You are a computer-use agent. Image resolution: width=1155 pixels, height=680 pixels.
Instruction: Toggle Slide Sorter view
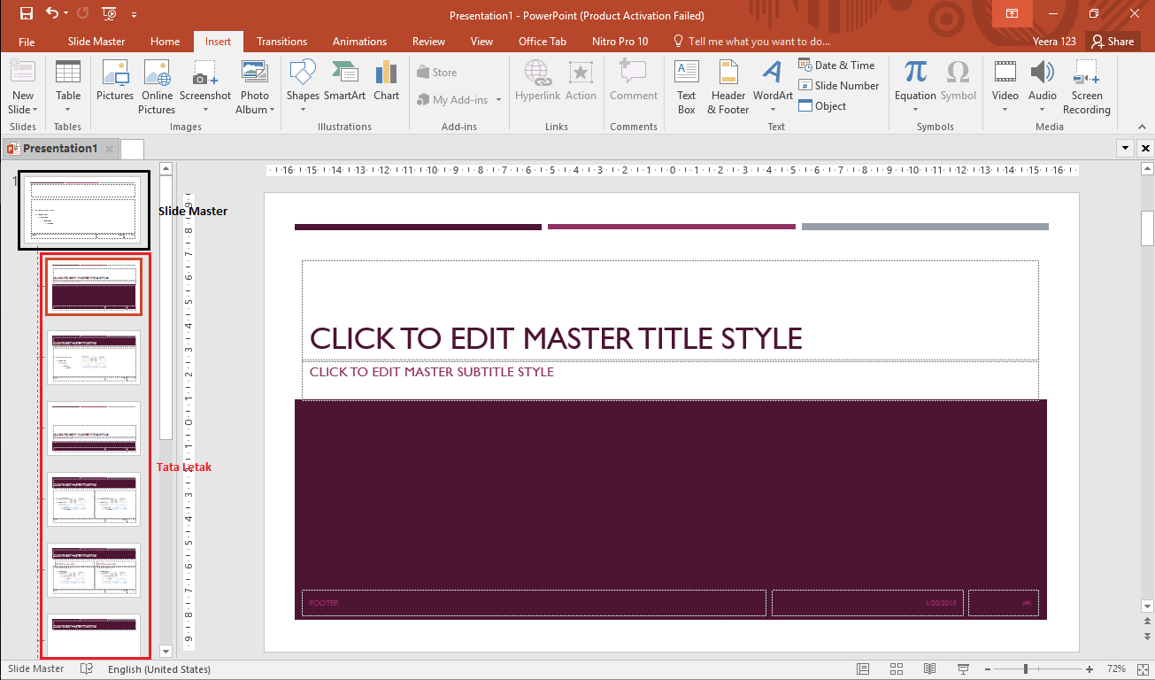(896, 668)
